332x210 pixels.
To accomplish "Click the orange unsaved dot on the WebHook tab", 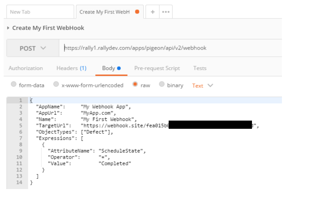I will pos(137,12).
